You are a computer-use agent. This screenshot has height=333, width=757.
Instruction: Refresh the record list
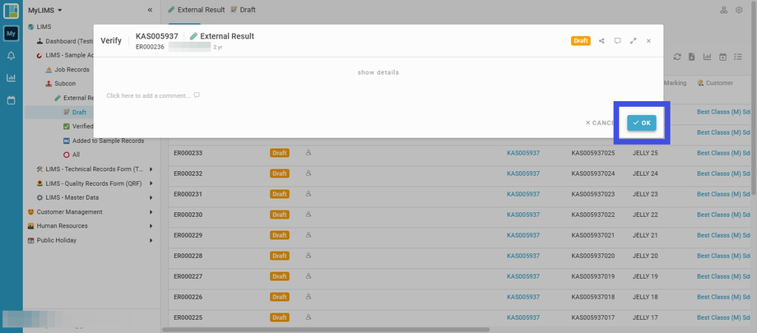pyautogui.click(x=677, y=57)
